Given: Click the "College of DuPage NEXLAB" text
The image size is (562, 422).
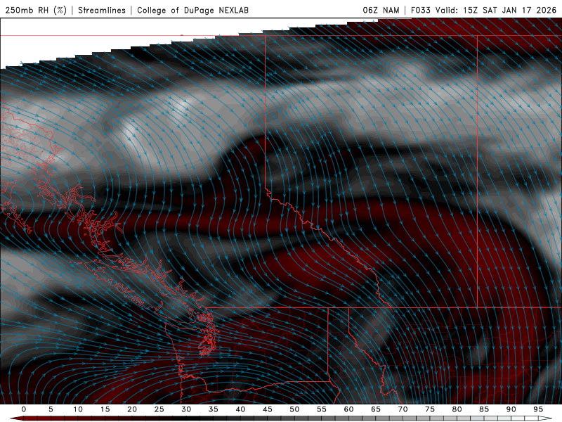Looking at the screenshot, I should 192,10.
